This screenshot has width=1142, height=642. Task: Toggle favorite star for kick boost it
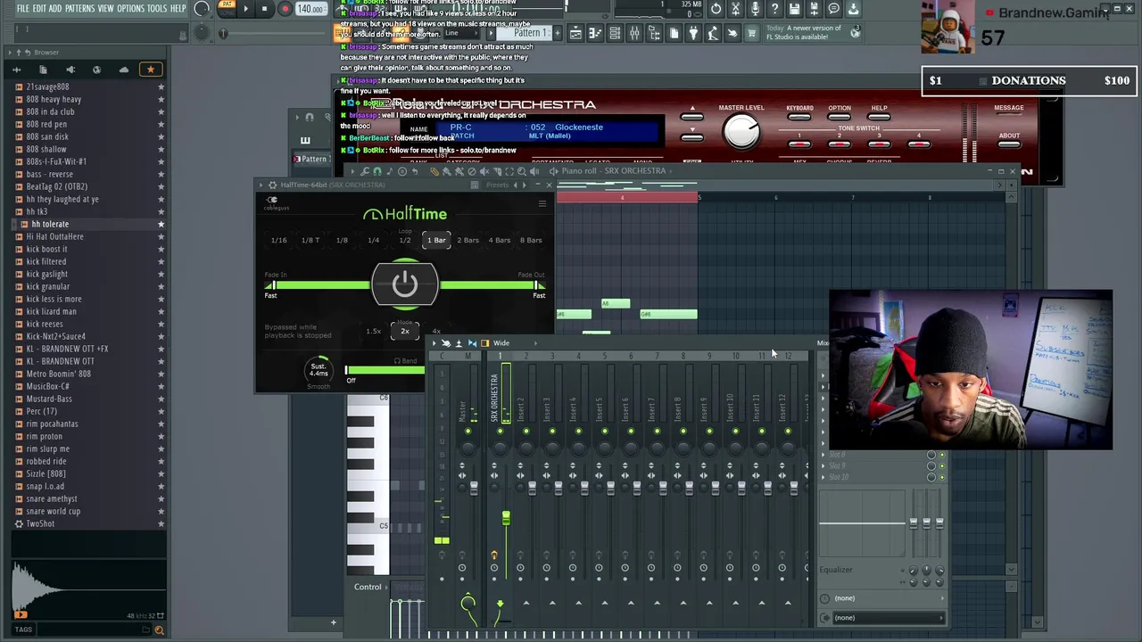click(x=161, y=249)
